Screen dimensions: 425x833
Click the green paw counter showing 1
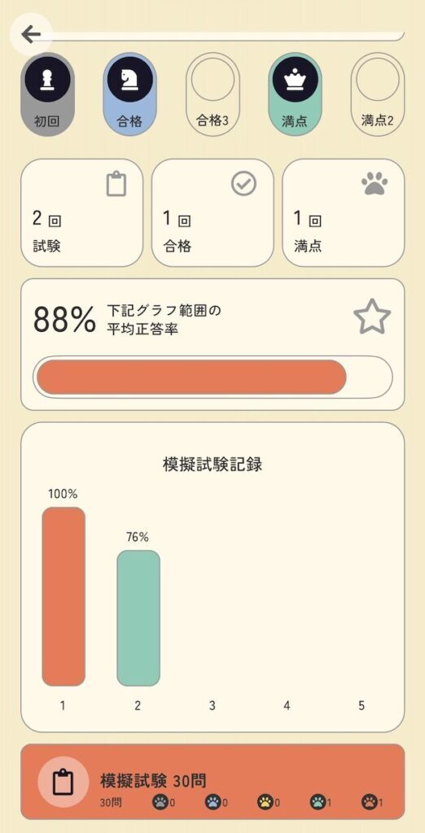[321, 801]
